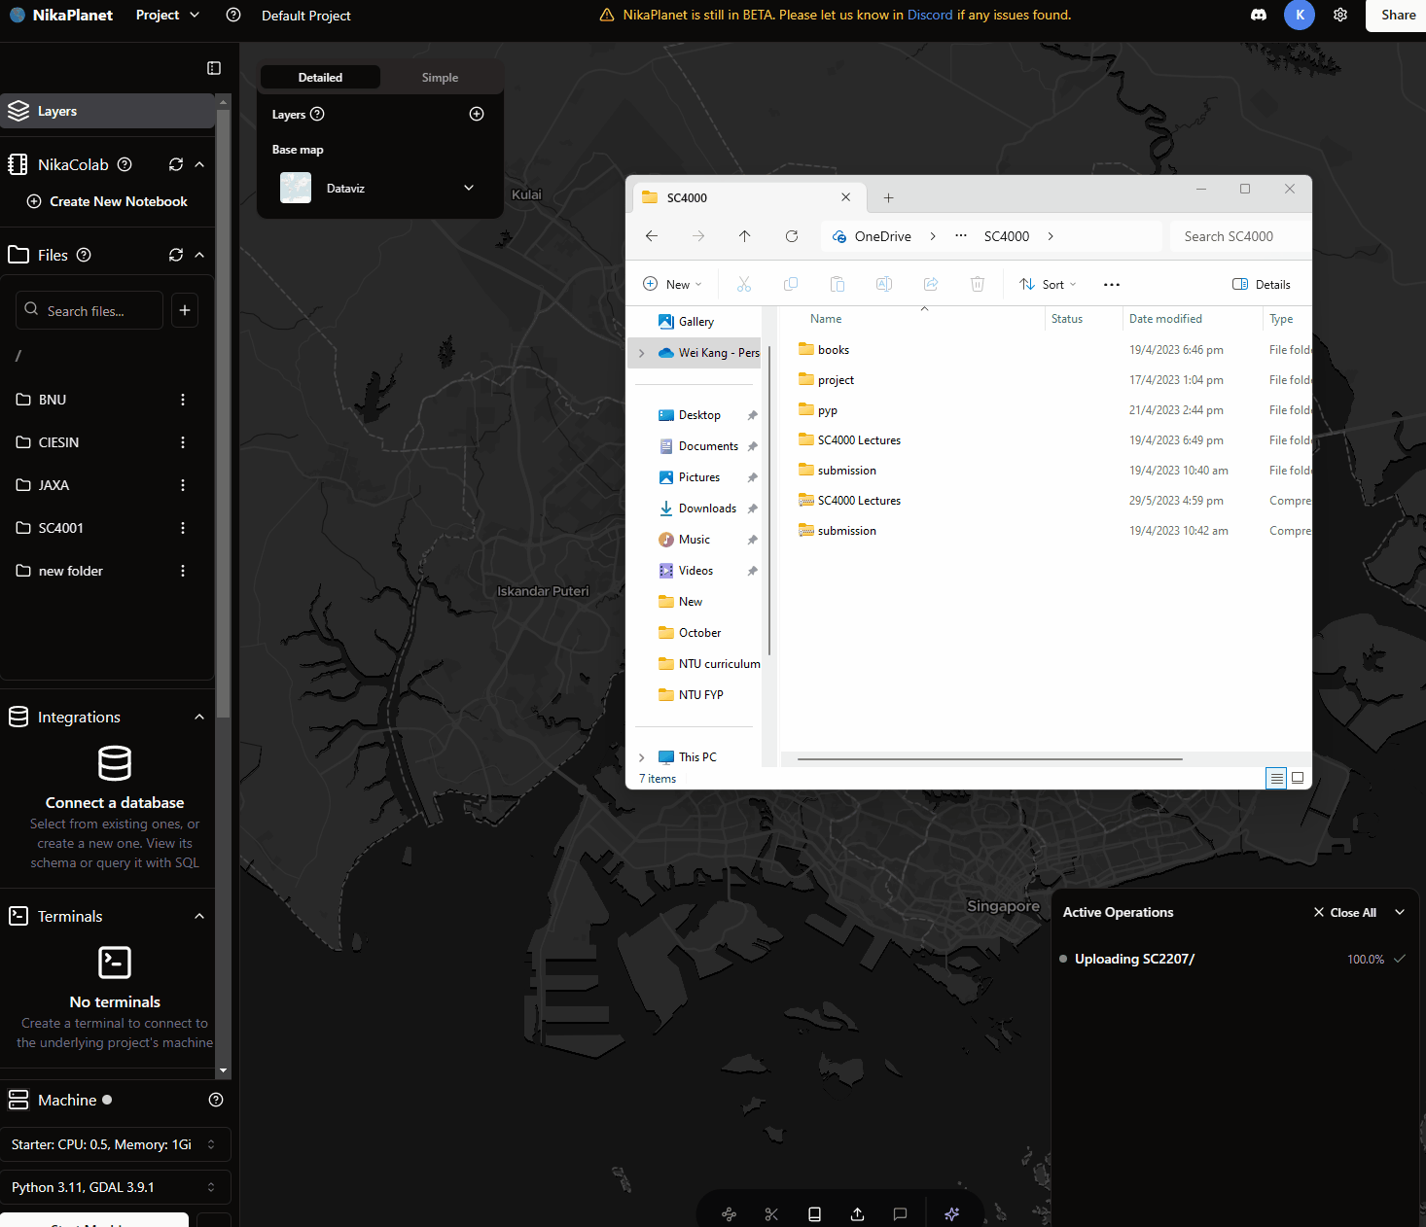Select the scissors clip tool
Viewport: 1426px width, 1227px height.
(x=771, y=1213)
